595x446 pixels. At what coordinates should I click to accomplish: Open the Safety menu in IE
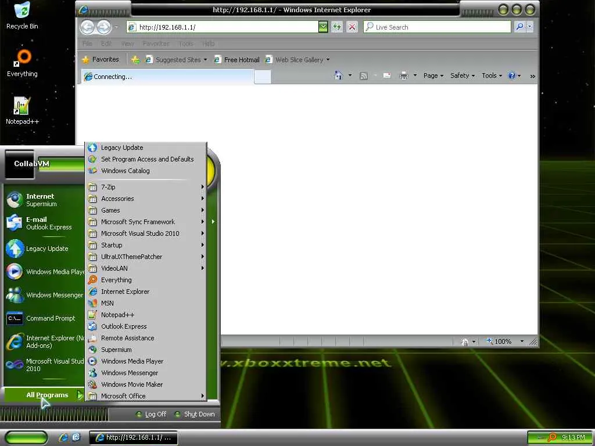pos(462,75)
